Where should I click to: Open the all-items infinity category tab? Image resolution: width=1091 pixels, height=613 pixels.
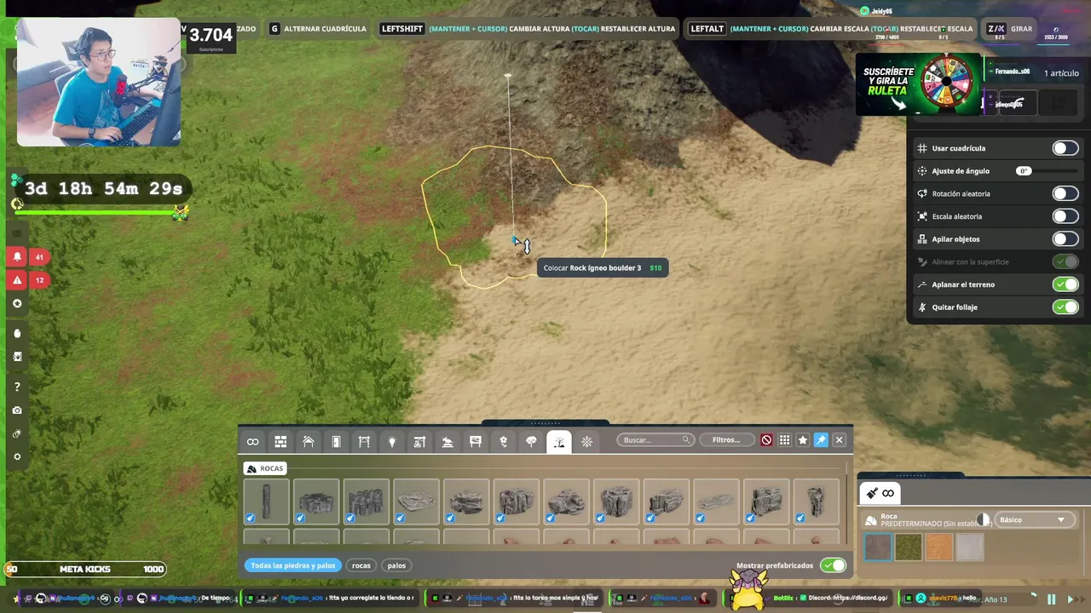(x=252, y=441)
